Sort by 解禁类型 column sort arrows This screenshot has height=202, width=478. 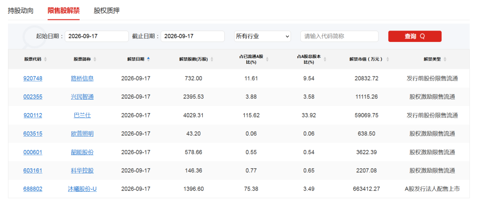click(445, 59)
